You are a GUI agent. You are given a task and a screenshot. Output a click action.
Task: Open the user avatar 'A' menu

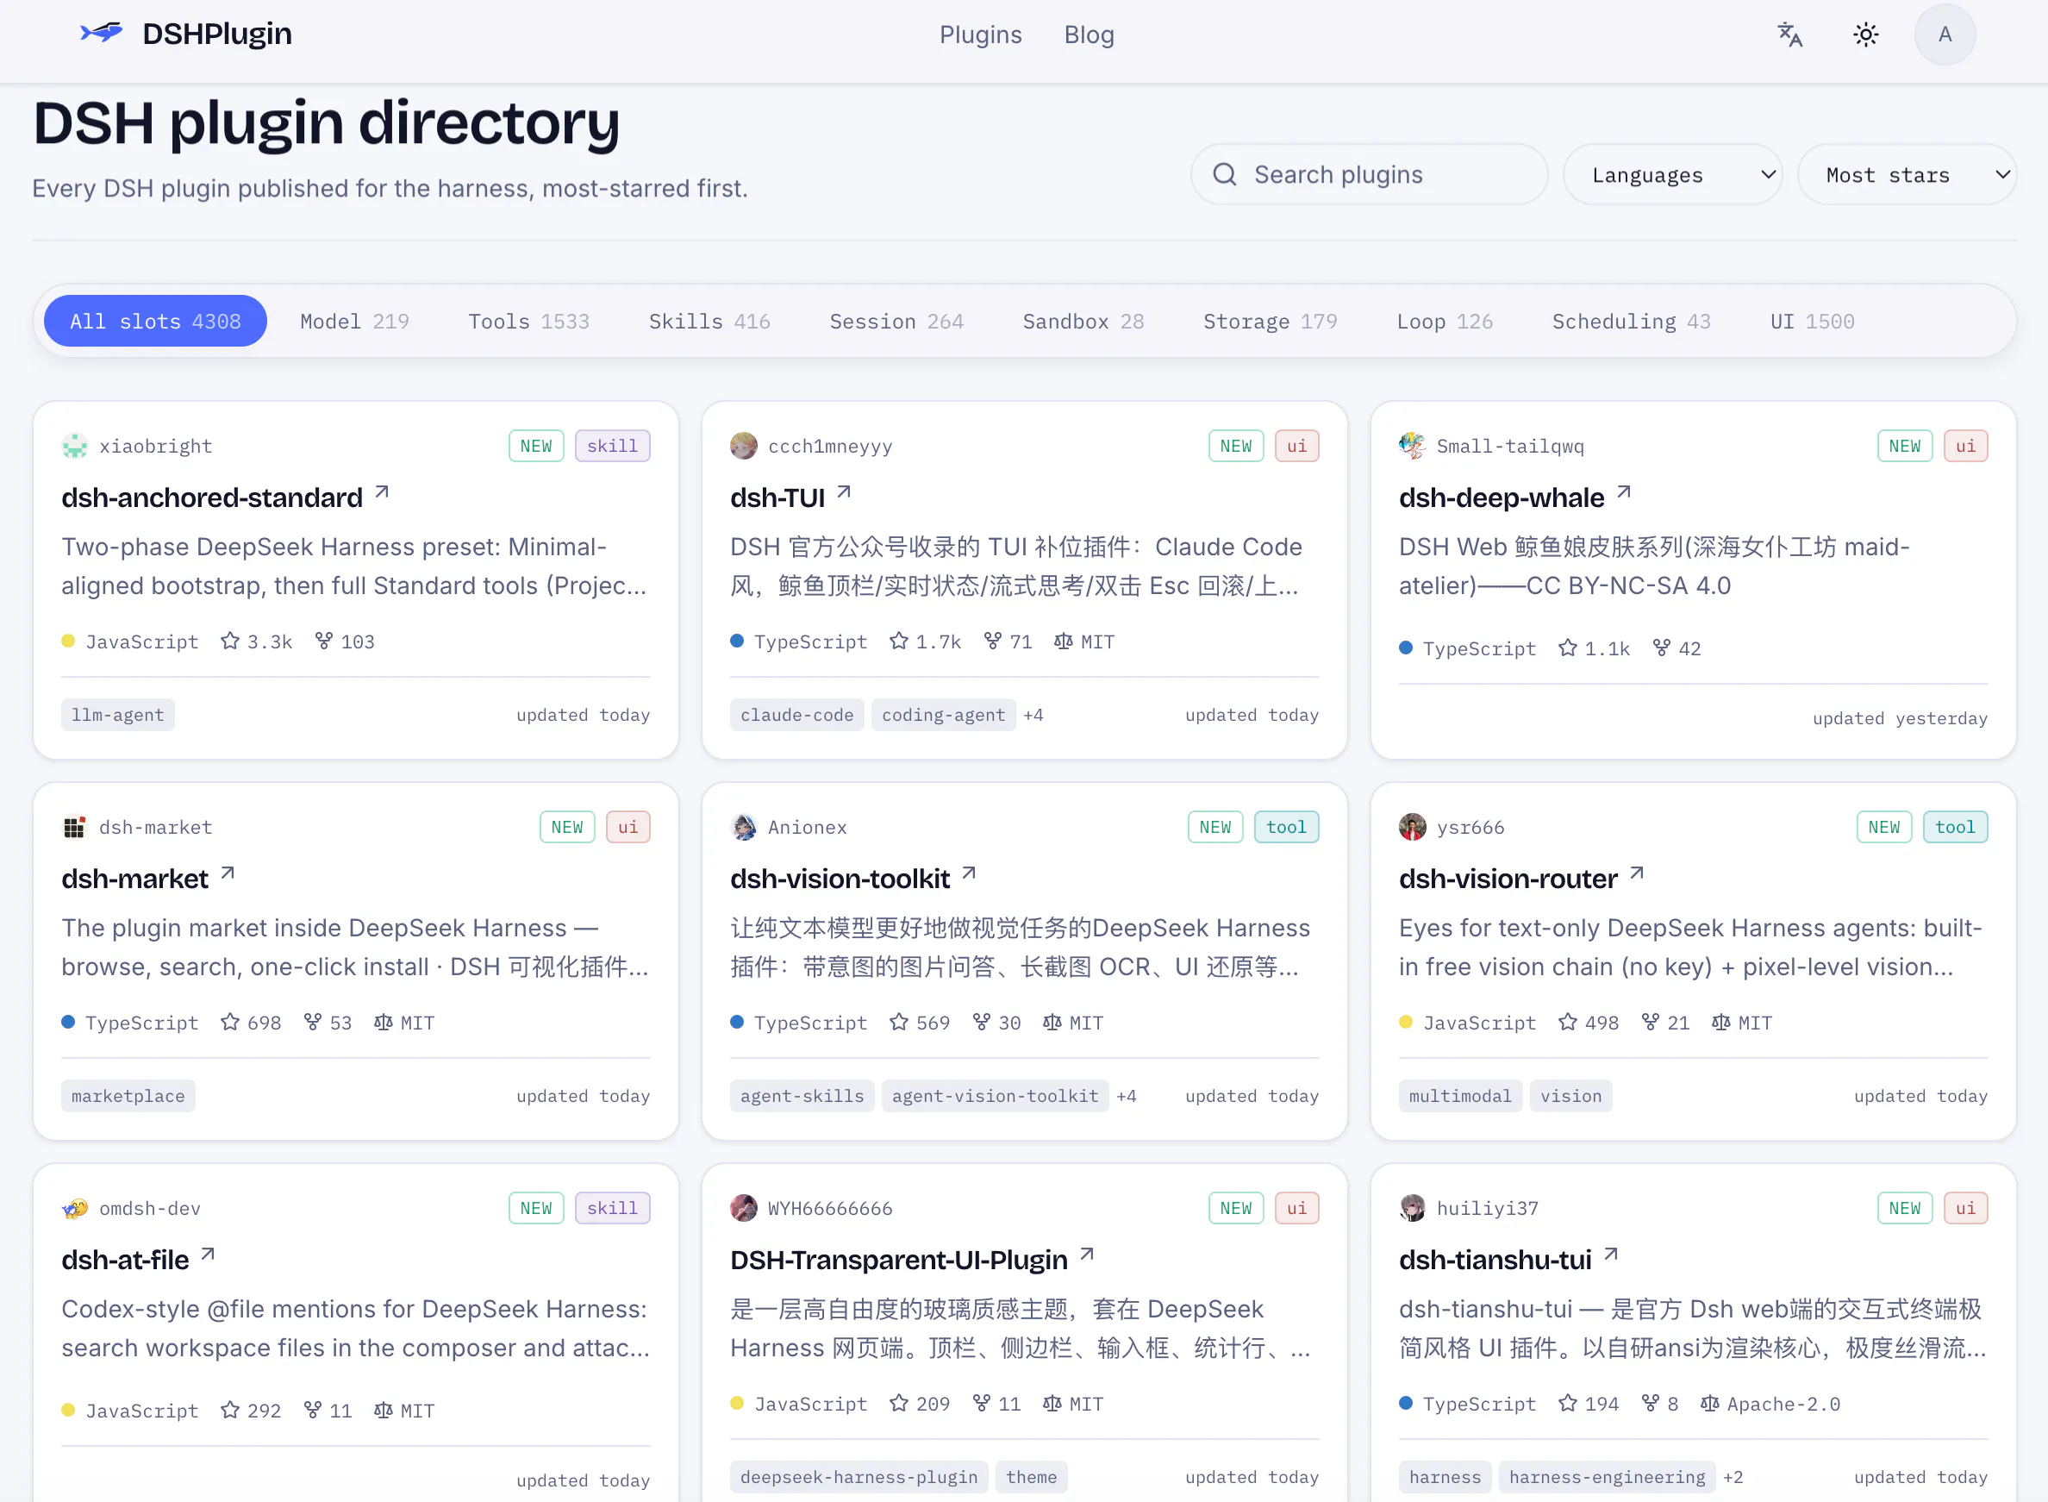tap(1945, 34)
